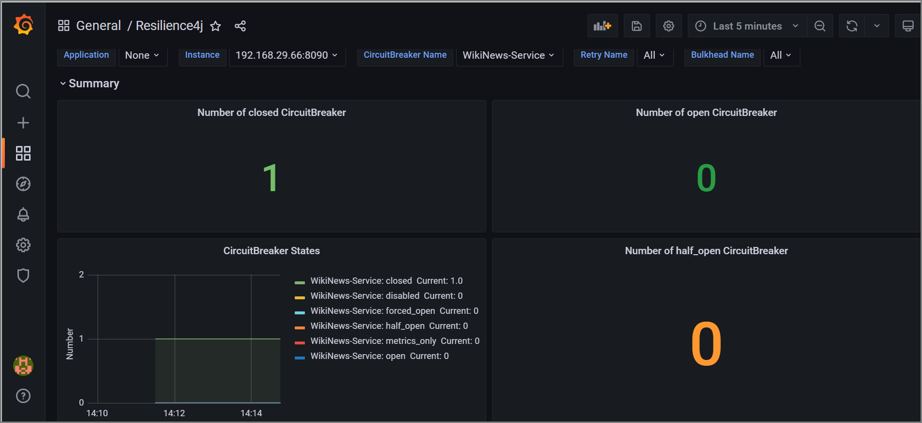
Task: Click the open series blue color swatch
Action: pos(300,358)
